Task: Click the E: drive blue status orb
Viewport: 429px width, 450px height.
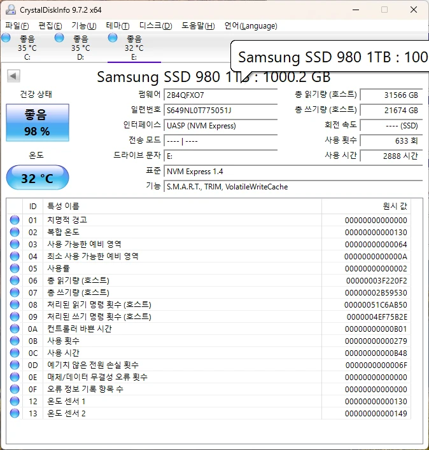Action: point(113,37)
